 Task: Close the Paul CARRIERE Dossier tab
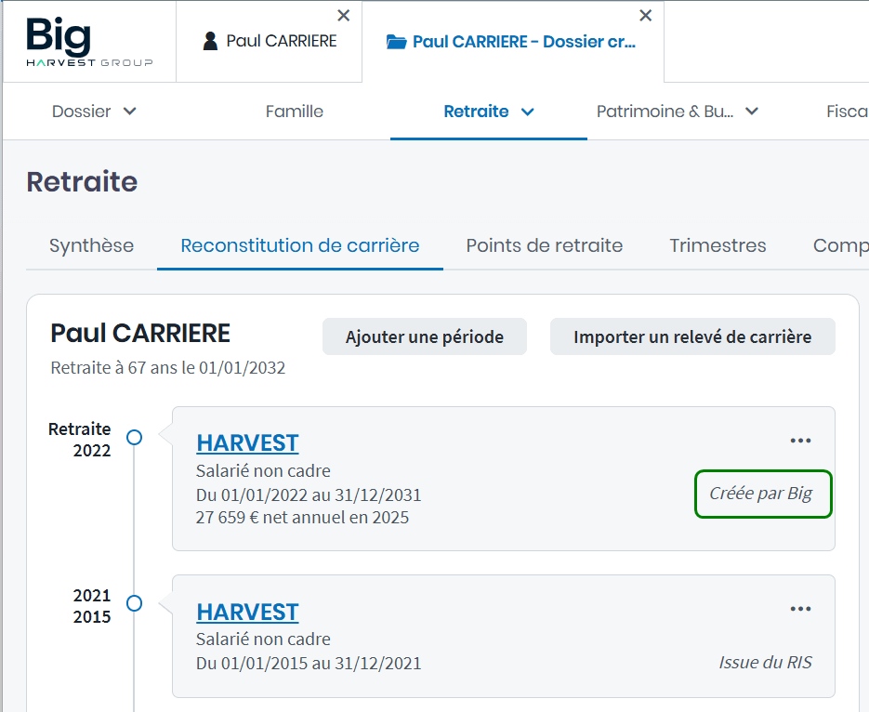pyautogui.click(x=646, y=16)
